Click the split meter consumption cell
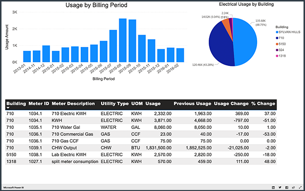Viewport: 305px width, 191px height. point(75,162)
